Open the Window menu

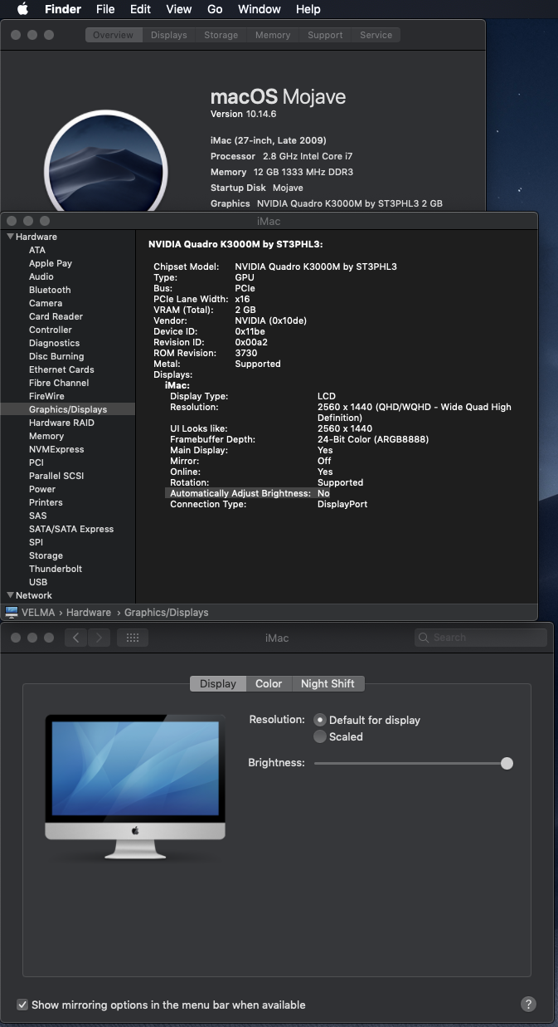point(259,9)
